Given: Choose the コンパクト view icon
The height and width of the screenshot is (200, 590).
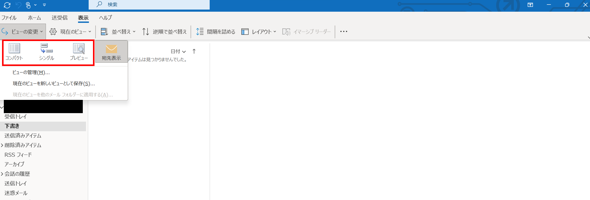Looking at the screenshot, I should click(x=14, y=52).
